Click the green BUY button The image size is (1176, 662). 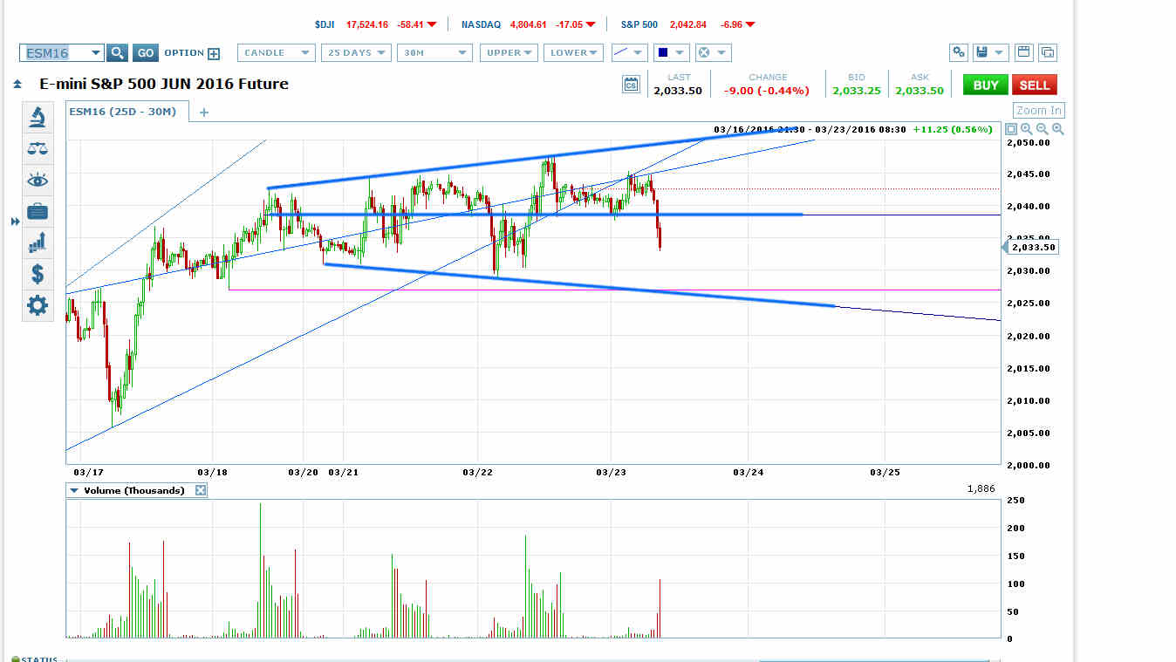click(x=985, y=85)
